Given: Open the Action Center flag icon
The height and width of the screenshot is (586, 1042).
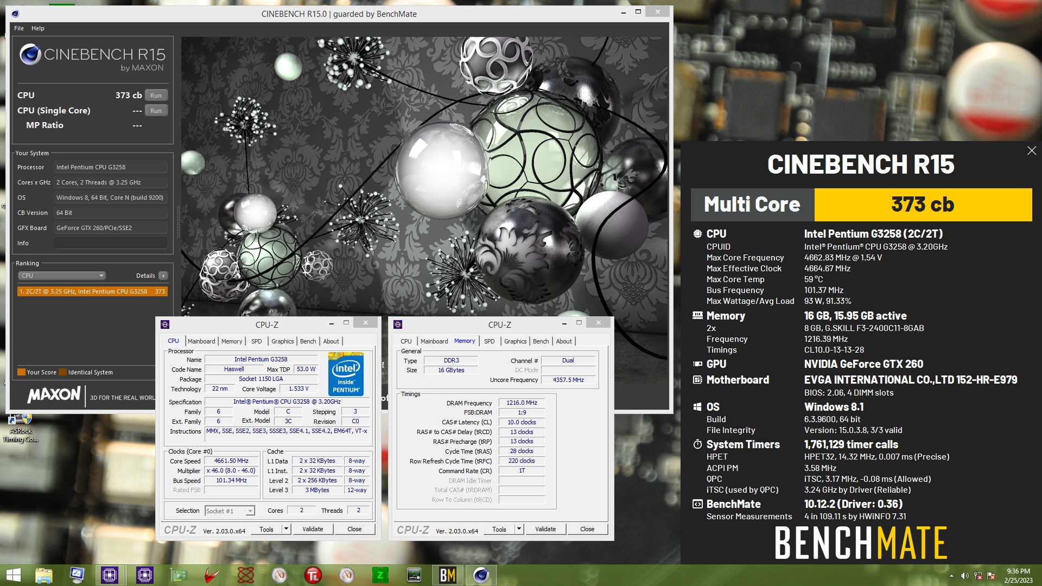Looking at the screenshot, I should (x=992, y=576).
